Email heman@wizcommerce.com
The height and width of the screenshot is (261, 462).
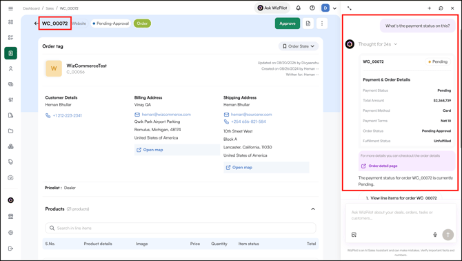166,115
